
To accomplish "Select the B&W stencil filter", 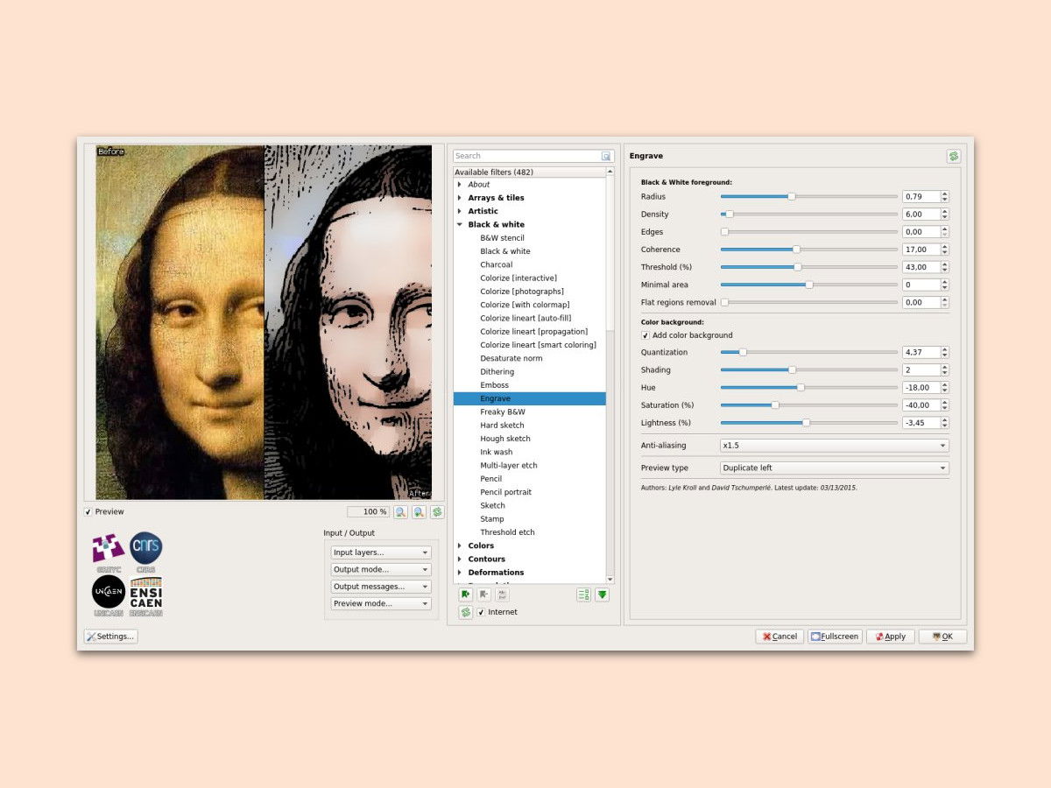I will [502, 238].
